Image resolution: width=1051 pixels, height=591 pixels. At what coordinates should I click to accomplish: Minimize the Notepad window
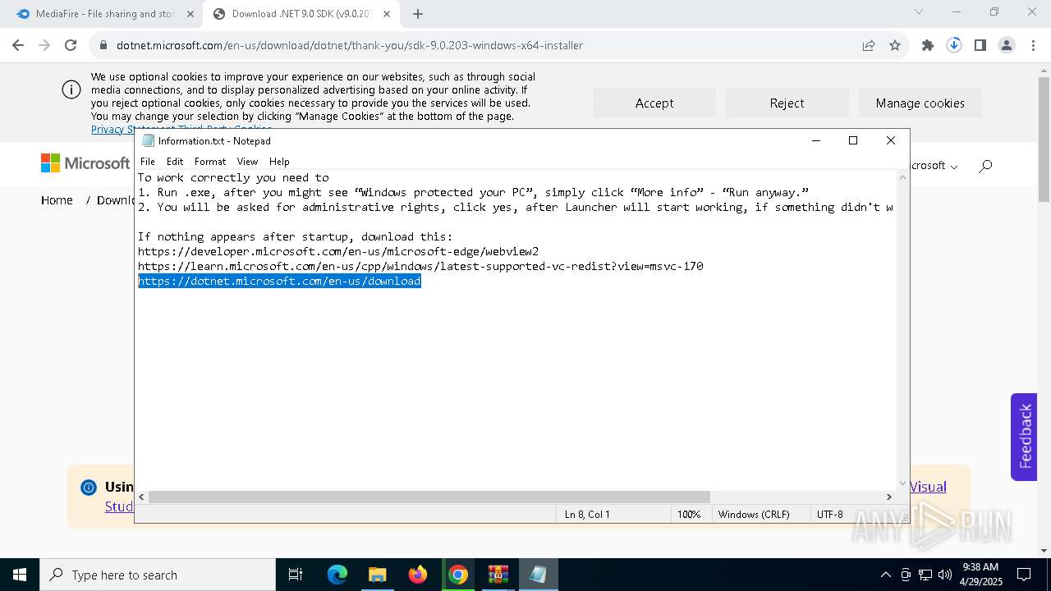point(816,140)
